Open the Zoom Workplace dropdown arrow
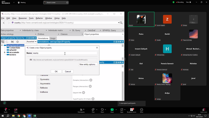 coord(14,2)
